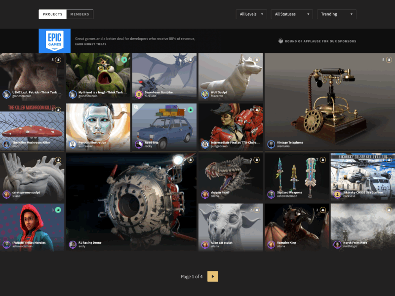
Task: Open the All Statuses dropdown
Action: click(x=291, y=14)
